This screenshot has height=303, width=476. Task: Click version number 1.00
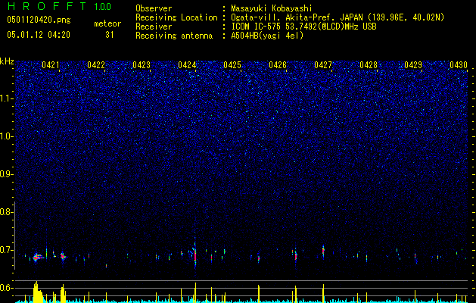point(102,7)
